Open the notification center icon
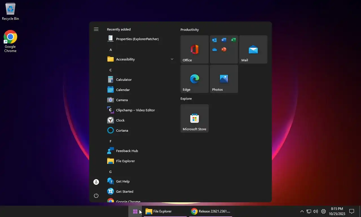 (352, 211)
